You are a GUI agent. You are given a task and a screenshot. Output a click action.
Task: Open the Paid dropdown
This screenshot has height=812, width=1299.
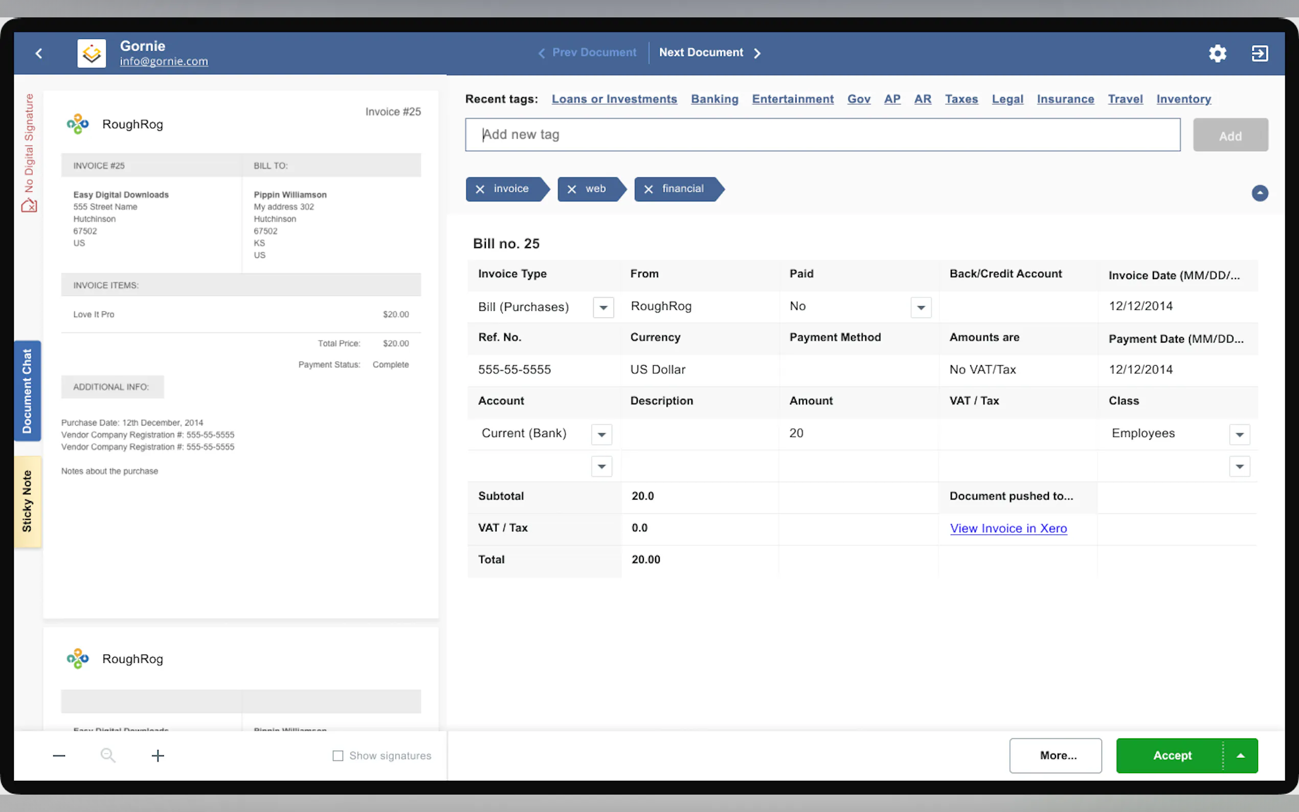[921, 308]
